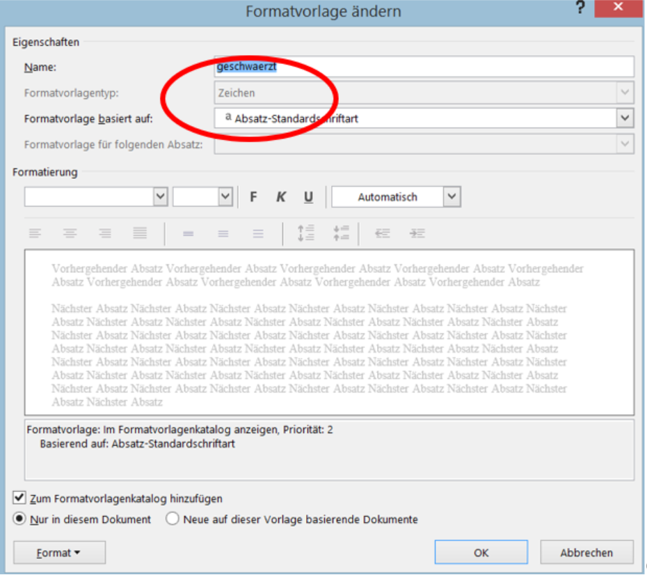Select Neue auf dieser Vorlage basierende Dokumente

click(x=172, y=519)
